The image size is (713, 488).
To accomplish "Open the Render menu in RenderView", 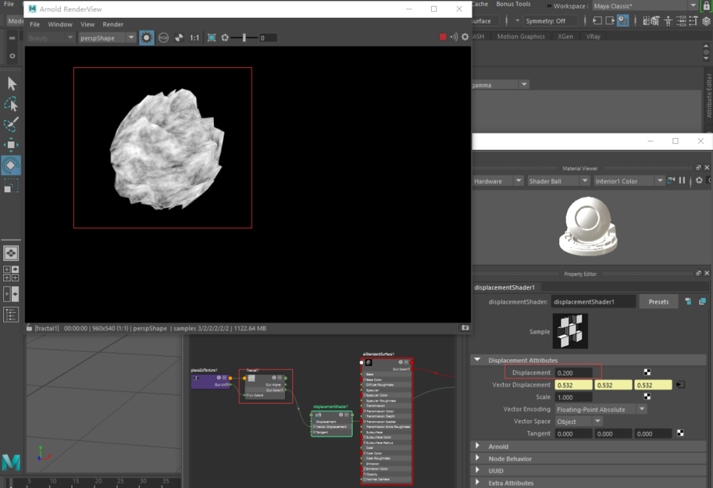I will (x=113, y=24).
